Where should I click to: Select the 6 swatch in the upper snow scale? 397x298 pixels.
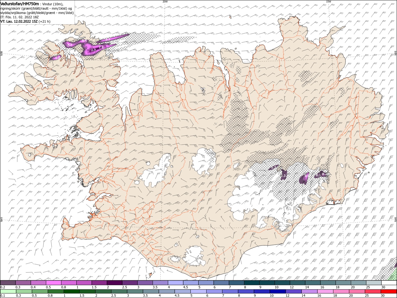coord(221,283)
